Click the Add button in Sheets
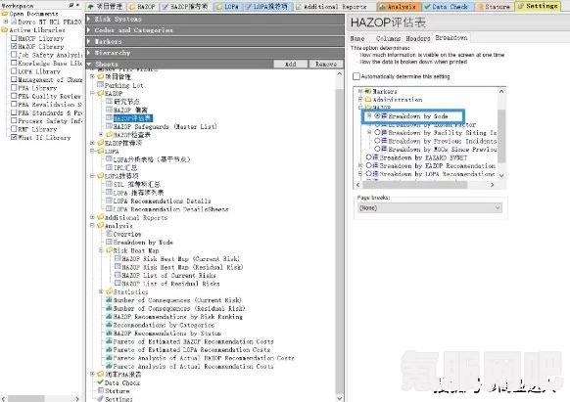This screenshot has height=402, width=570. tap(290, 64)
